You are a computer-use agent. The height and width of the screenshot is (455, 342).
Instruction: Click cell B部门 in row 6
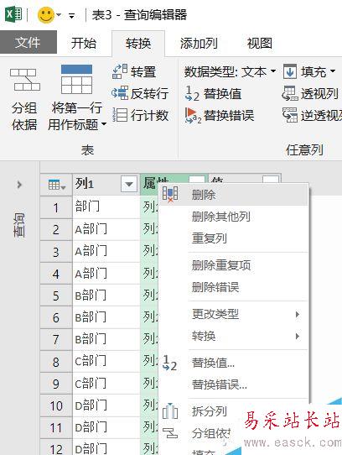click(x=106, y=317)
